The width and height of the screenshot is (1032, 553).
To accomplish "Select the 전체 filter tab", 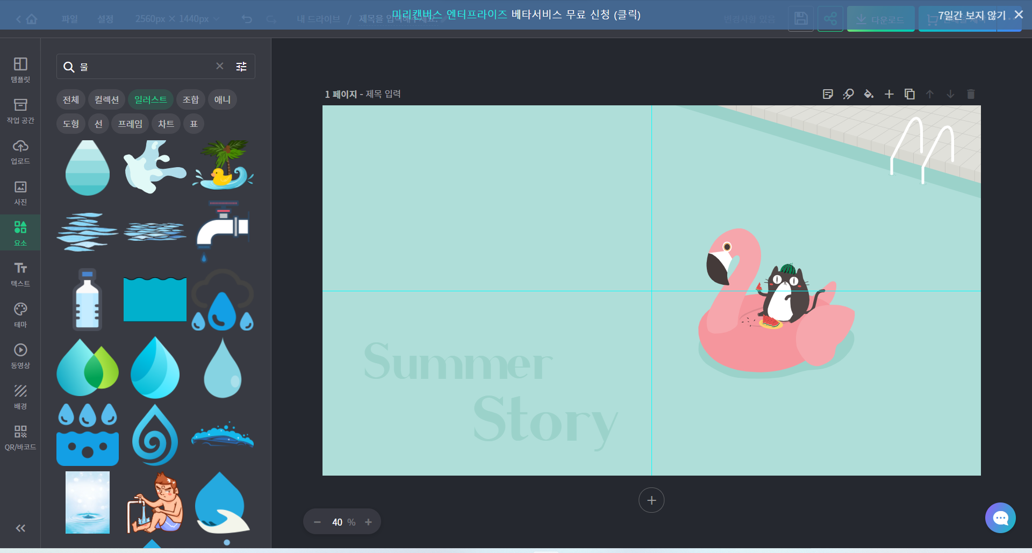I will (71, 99).
